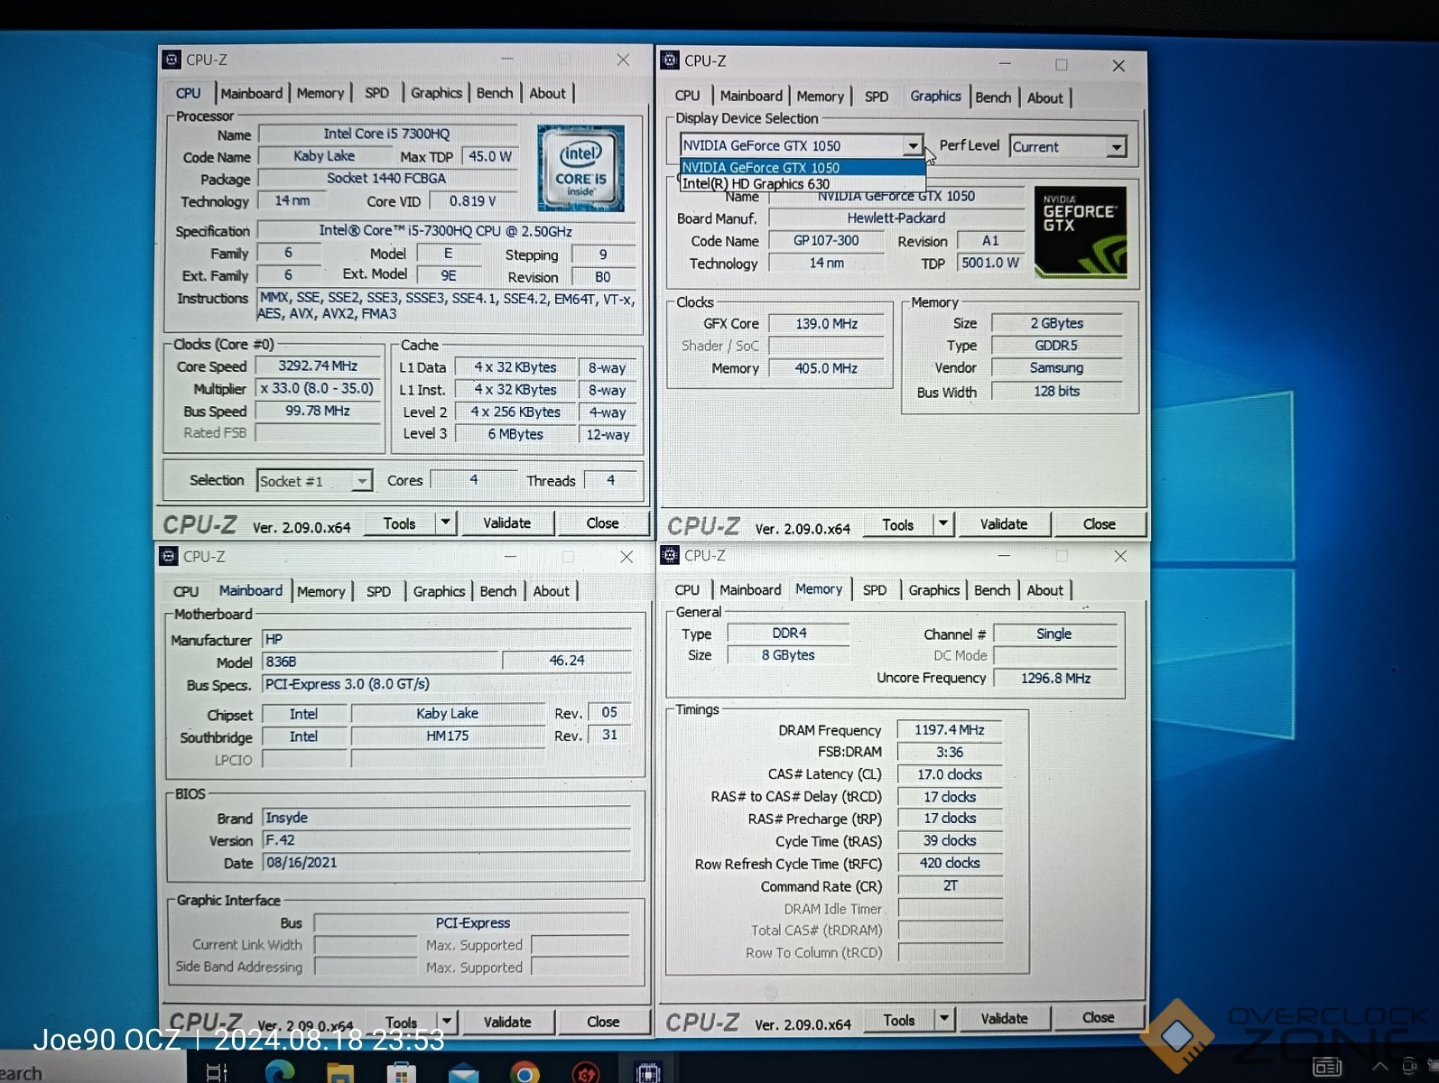The image size is (1439, 1083).
Task: Click the Max TDP value 45.0 W
Action: 489,156
